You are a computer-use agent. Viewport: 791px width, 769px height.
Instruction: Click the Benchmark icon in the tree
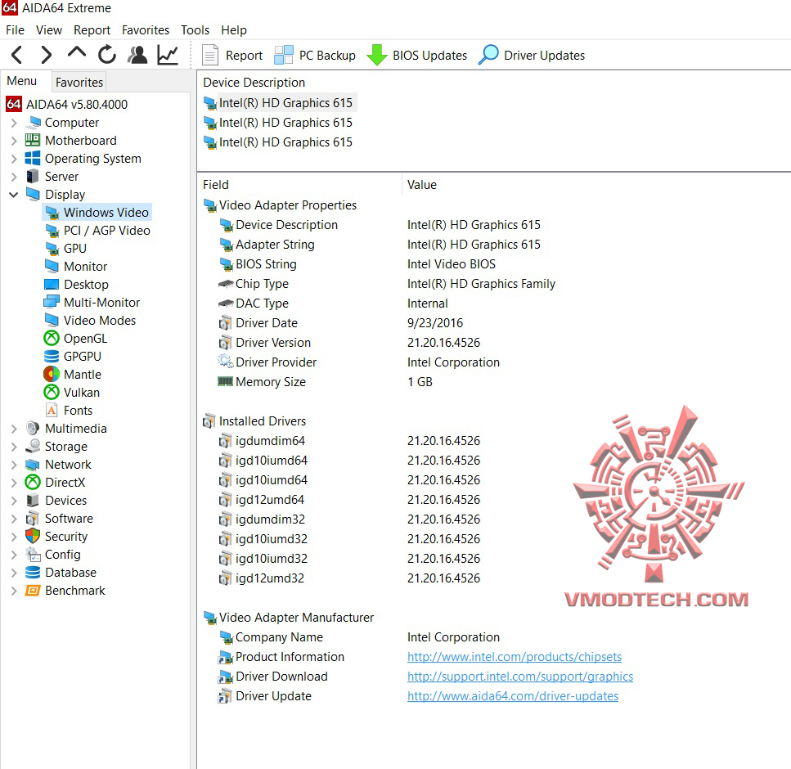33,591
